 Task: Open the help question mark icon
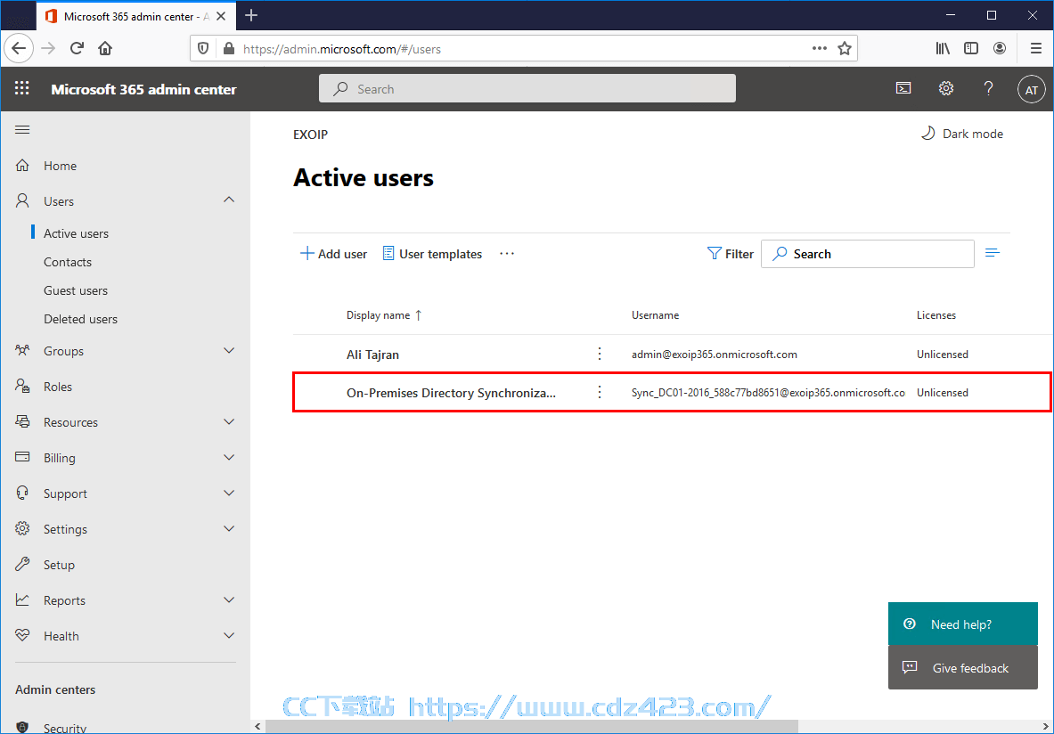pos(988,88)
